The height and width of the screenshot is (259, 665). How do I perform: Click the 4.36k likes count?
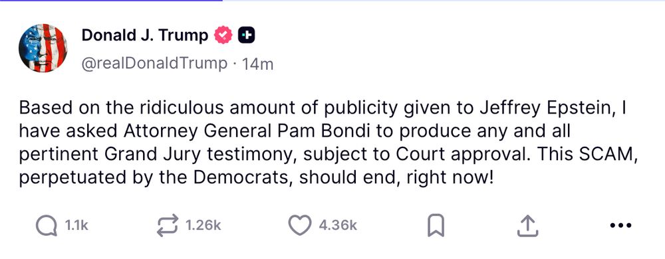pos(338,226)
